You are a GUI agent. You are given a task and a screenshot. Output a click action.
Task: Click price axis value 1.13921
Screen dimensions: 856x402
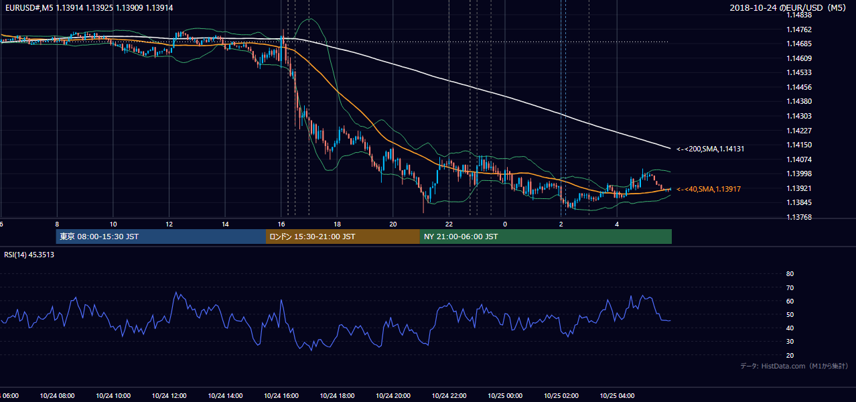click(x=799, y=188)
